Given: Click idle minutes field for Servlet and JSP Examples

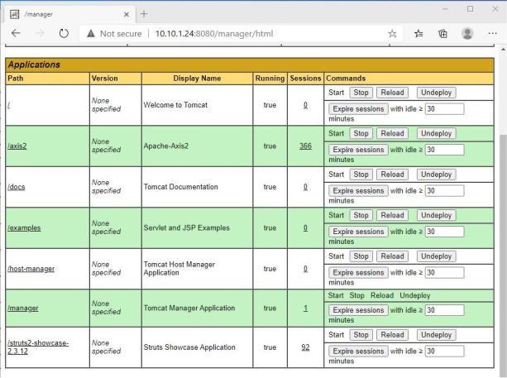Looking at the screenshot, I should pyautogui.click(x=445, y=232).
